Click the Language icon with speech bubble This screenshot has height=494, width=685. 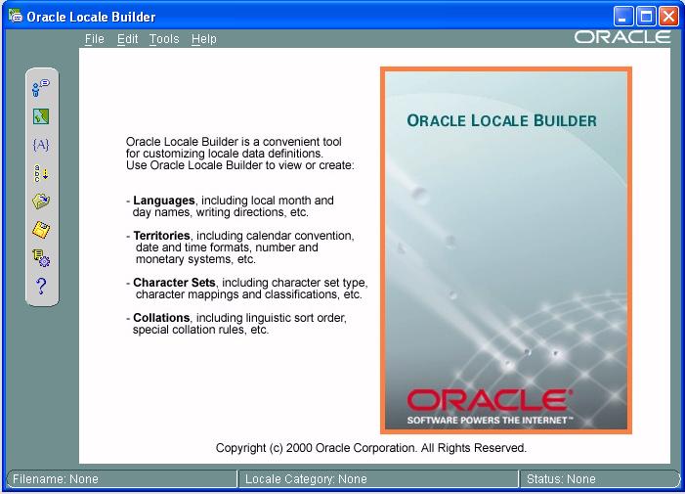click(x=41, y=89)
